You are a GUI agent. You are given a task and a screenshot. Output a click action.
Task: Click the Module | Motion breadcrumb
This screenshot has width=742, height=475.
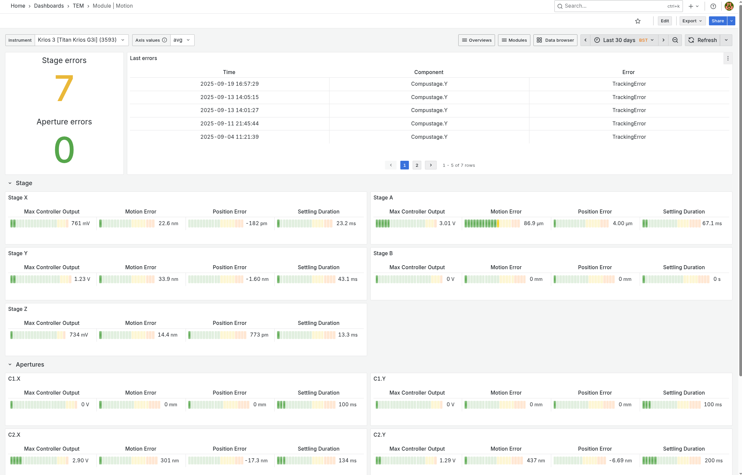tap(113, 6)
